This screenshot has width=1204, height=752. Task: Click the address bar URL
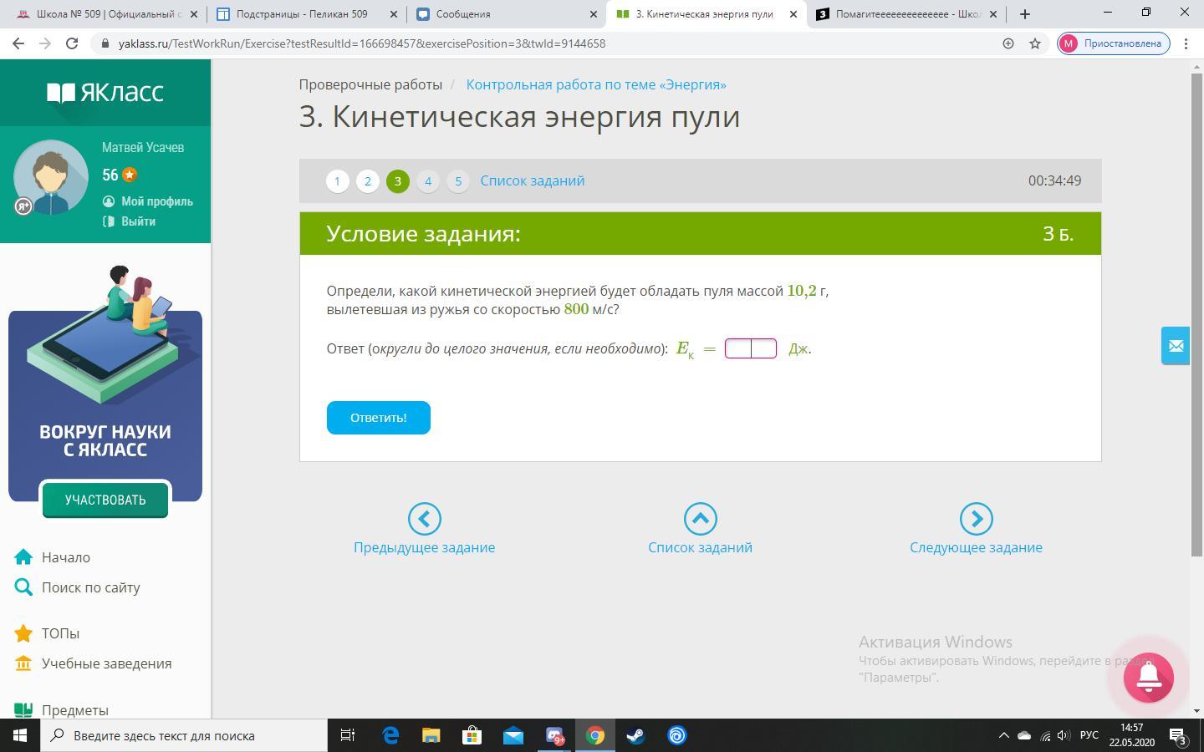(362, 43)
